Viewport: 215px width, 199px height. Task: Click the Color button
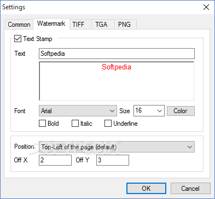click(x=181, y=111)
